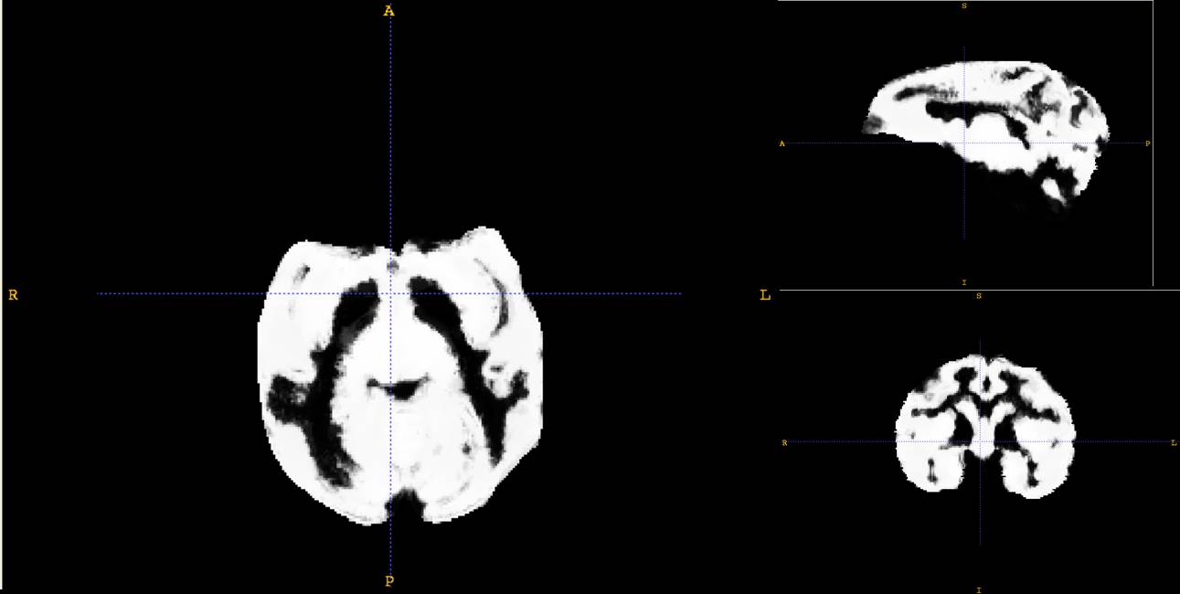The image size is (1180, 594).
Task: Click the posterior 'P' label in sagittal view
Action: tap(1147, 143)
